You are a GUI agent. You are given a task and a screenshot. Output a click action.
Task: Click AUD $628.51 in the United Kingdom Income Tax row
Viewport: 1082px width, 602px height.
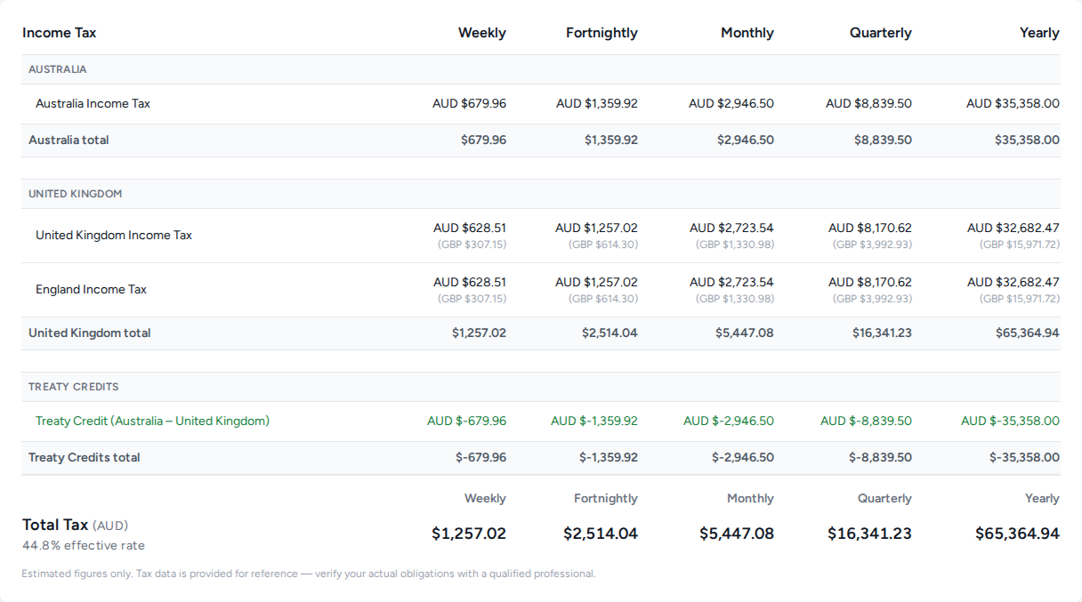470,229
